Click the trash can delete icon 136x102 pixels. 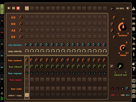(134, 29)
